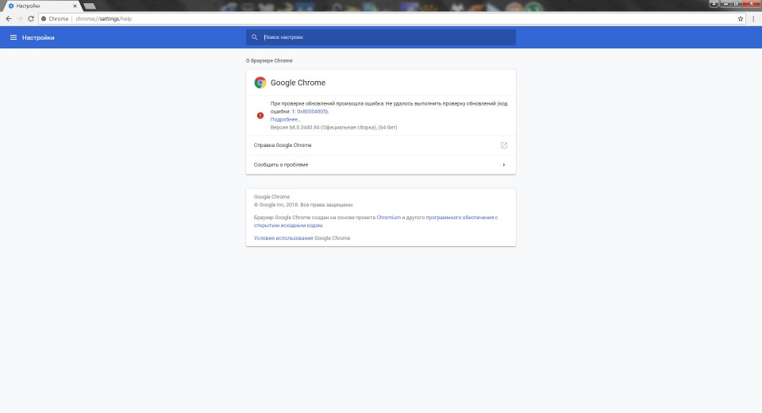The width and height of the screenshot is (762, 413).
Task: Expand arrow next to Сообщить о проблеме
Action: coord(504,165)
